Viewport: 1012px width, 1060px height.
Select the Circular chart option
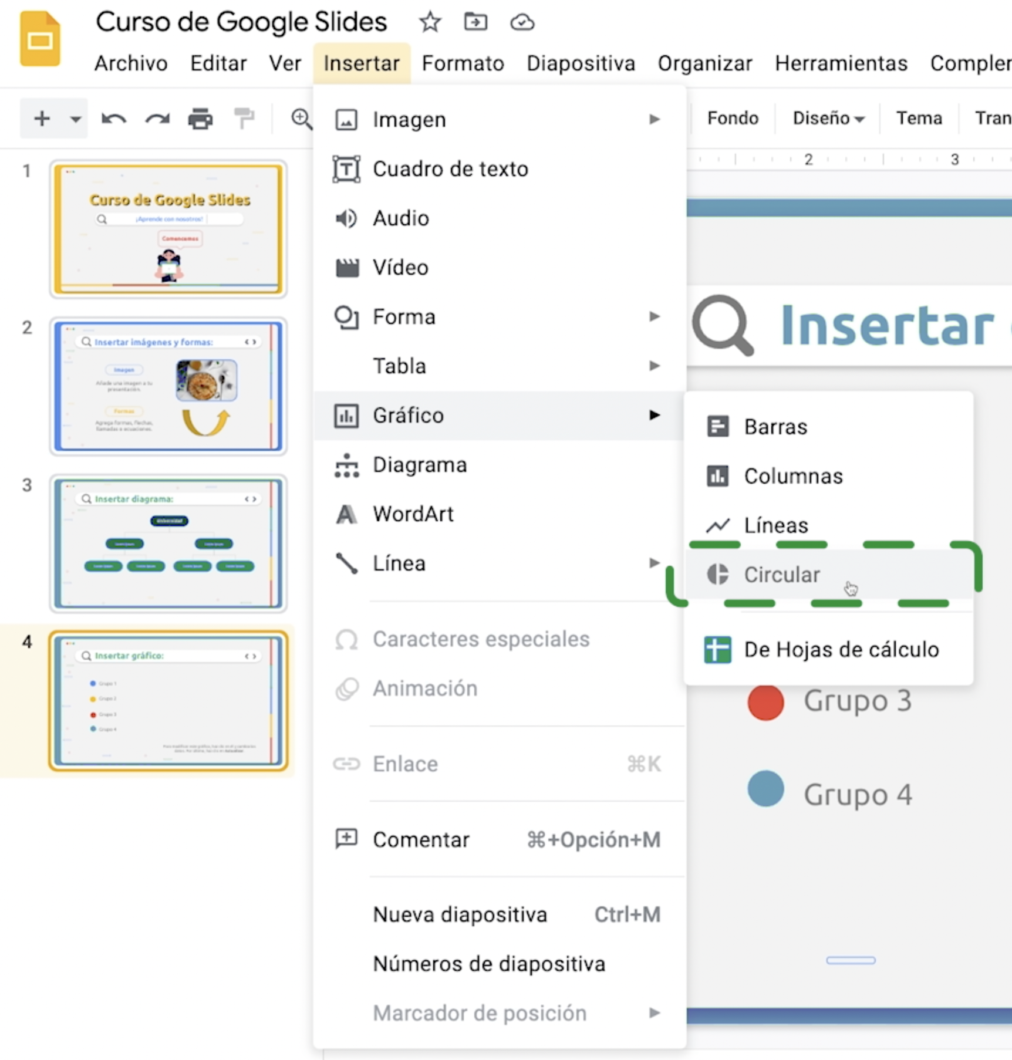pos(781,574)
